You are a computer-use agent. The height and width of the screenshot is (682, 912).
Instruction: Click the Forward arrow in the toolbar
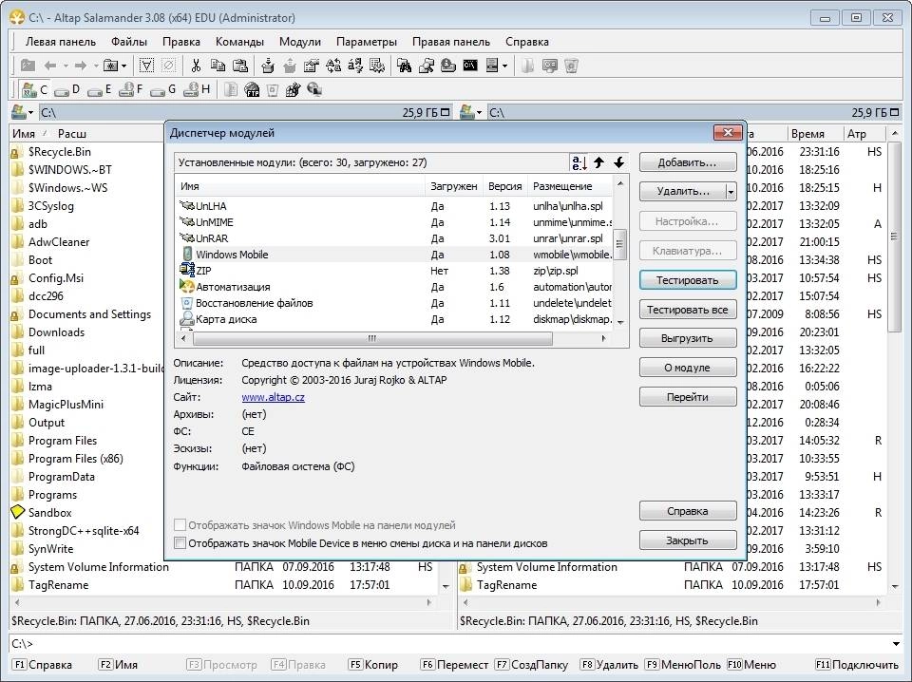(81, 66)
